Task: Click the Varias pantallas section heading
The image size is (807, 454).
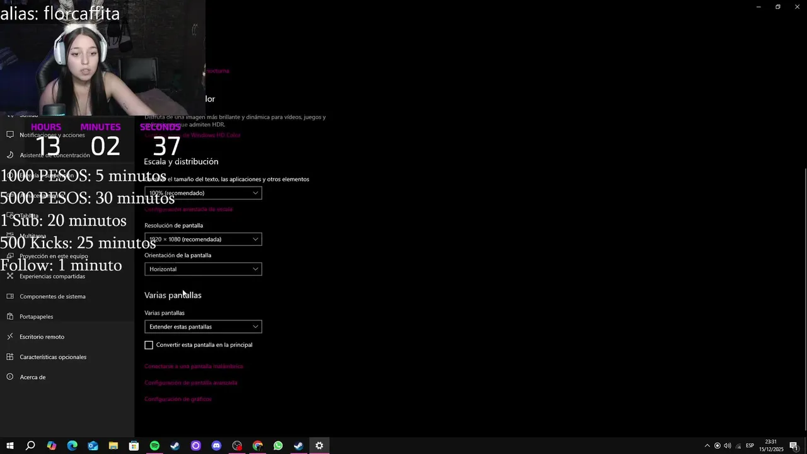Action: point(173,295)
